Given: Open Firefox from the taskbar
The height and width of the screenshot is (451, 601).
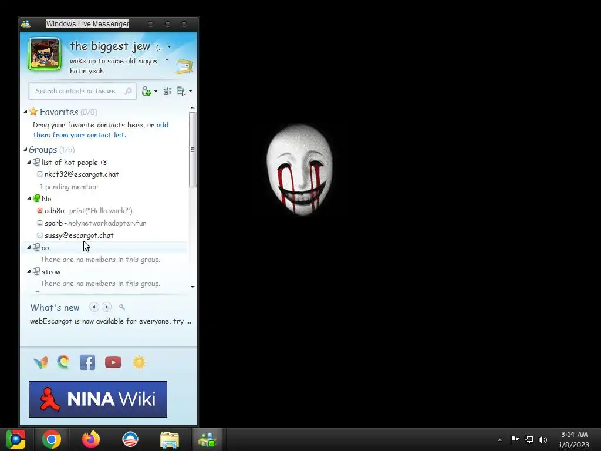Looking at the screenshot, I should [x=91, y=439].
